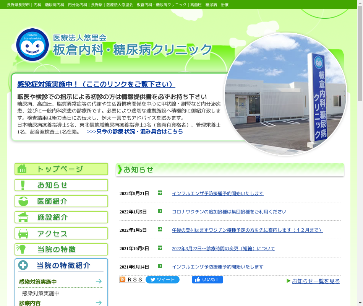The width and height of the screenshot is (363, 306).
Task: Click the clinic owl logo icon
Action: (x=32, y=45)
